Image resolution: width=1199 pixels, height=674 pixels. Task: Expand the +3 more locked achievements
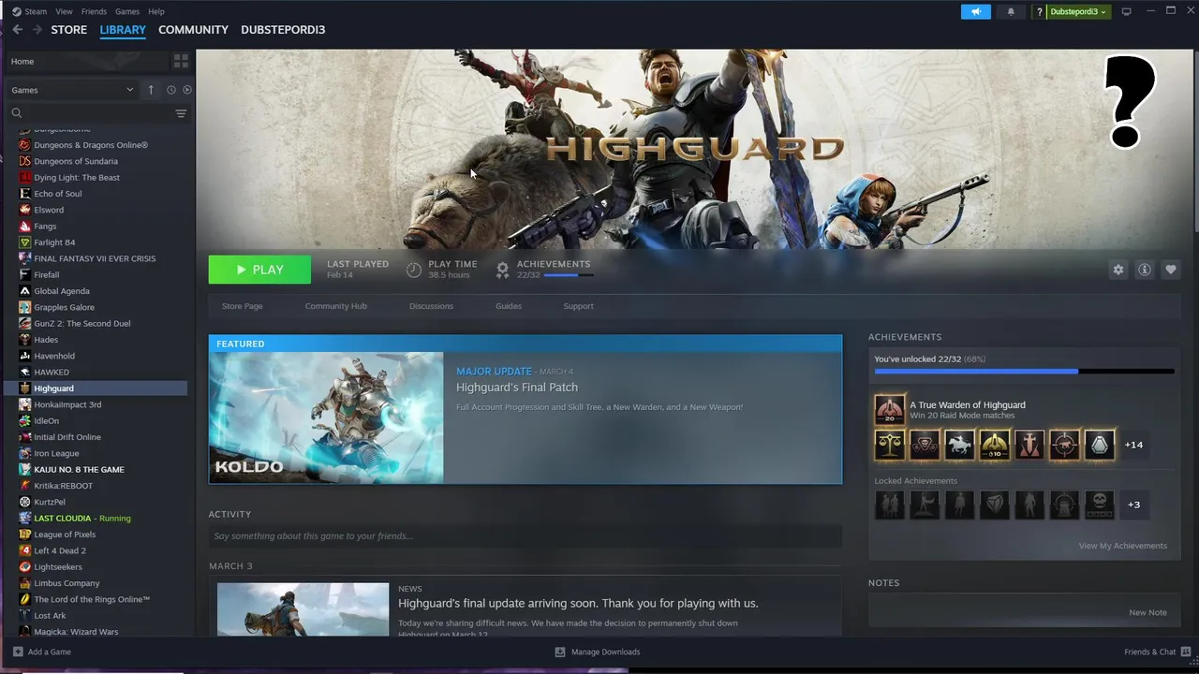coord(1133,505)
